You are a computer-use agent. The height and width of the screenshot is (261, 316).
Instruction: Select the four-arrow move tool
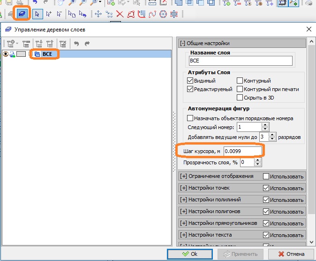pyautogui.click(x=98, y=14)
